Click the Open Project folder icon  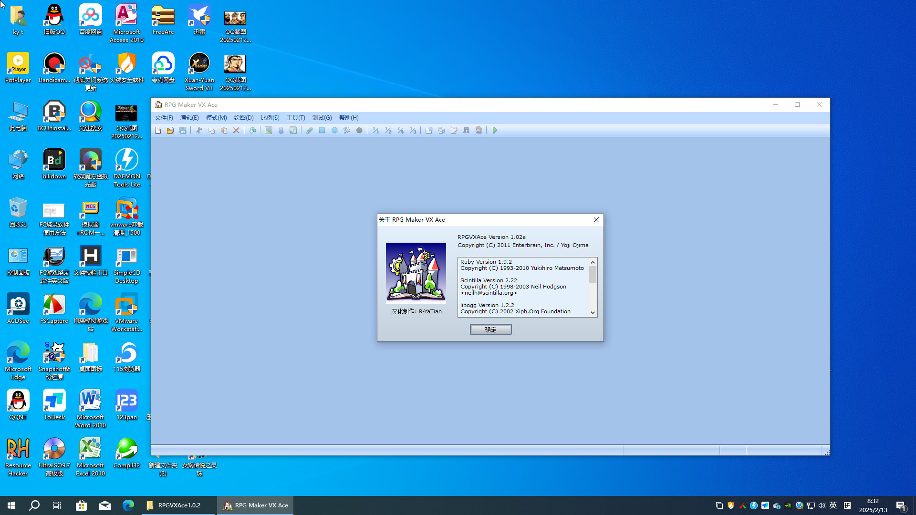[170, 130]
